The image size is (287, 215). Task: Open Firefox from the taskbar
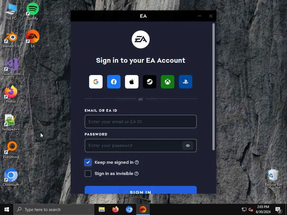[x=115, y=209]
